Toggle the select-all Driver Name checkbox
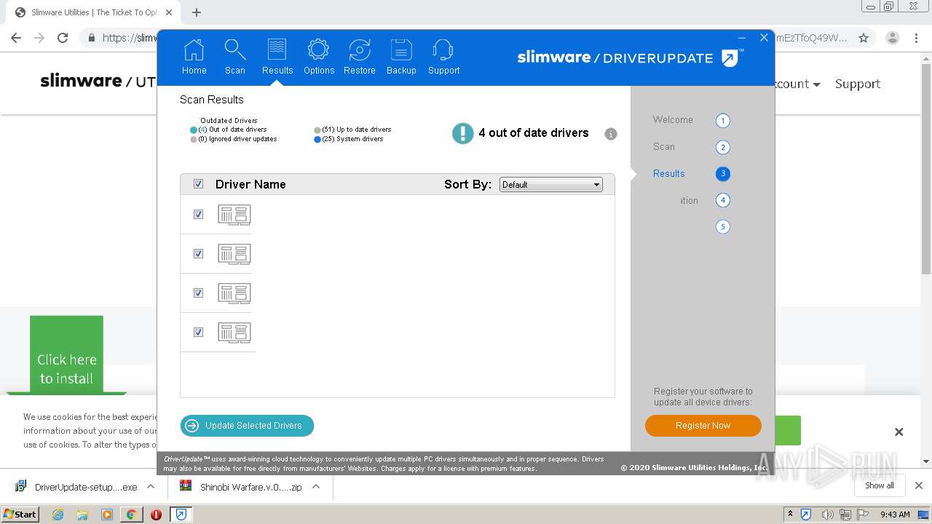 198,184
